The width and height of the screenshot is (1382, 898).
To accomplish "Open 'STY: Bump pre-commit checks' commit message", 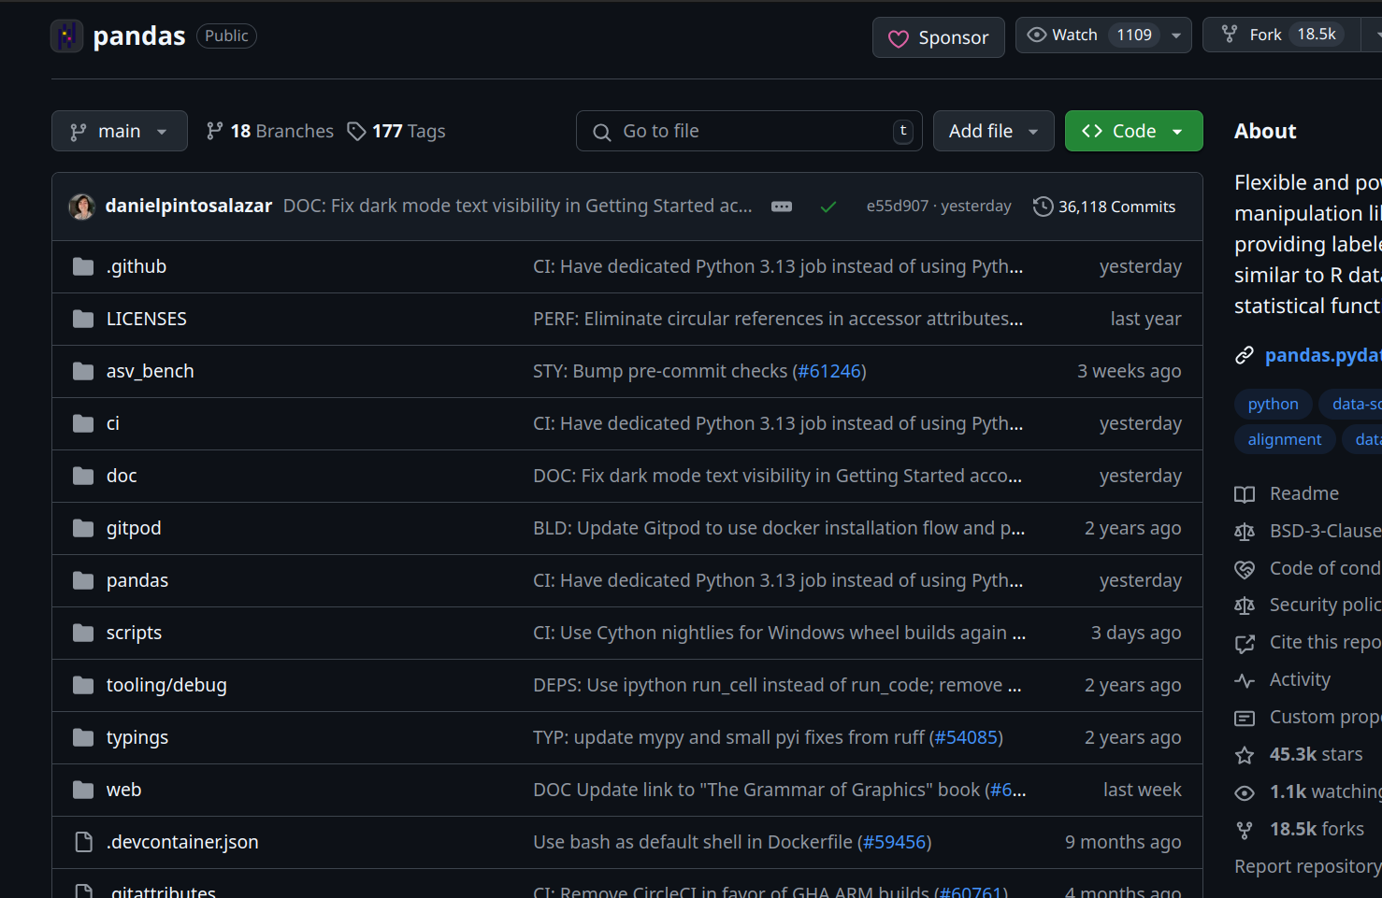I will 660,371.
